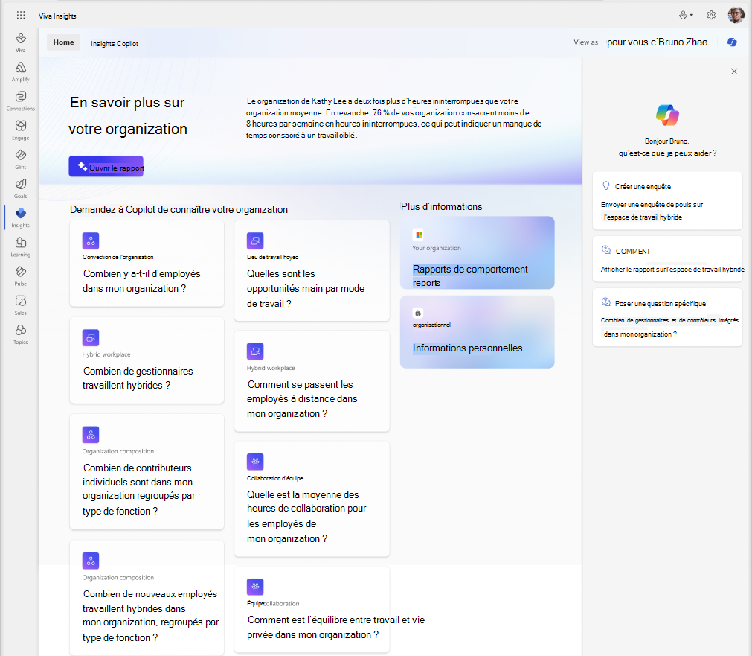
Task: Click the Copilot logo in the side panel
Action: pos(667,115)
